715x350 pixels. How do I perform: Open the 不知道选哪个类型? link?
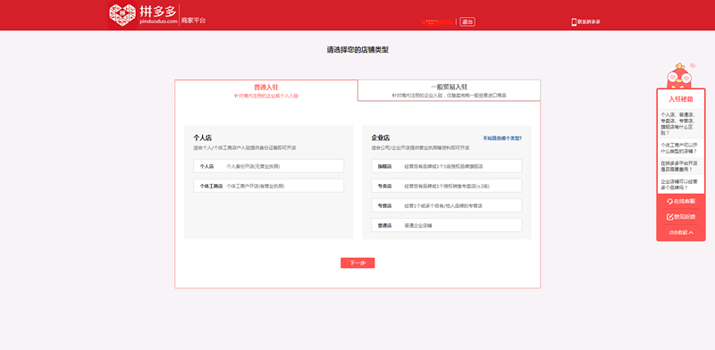coord(502,138)
